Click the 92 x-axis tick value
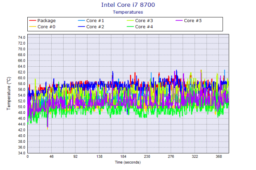256x170 pixels. point(75,156)
